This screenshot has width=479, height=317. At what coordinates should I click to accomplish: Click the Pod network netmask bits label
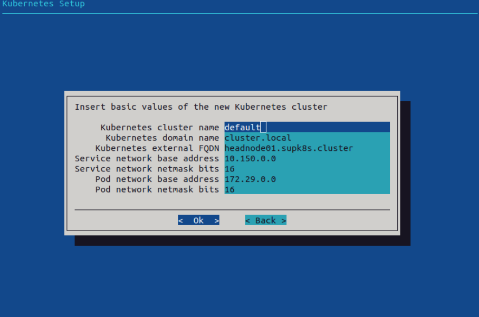coord(157,190)
